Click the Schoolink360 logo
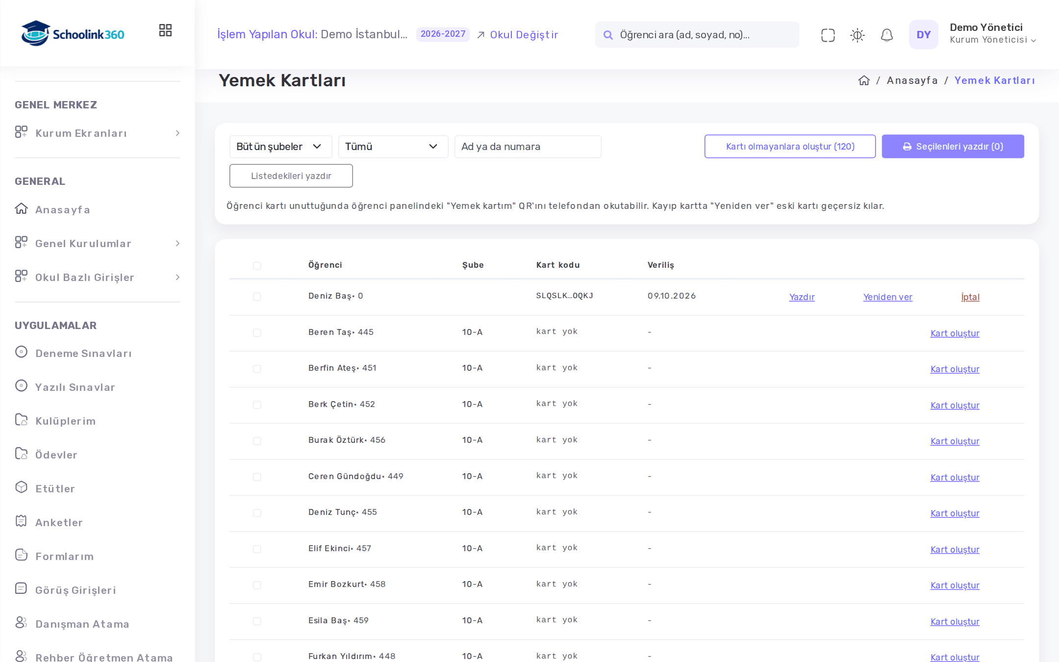This screenshot has height=662, width=1059. [x=73, y=34]
